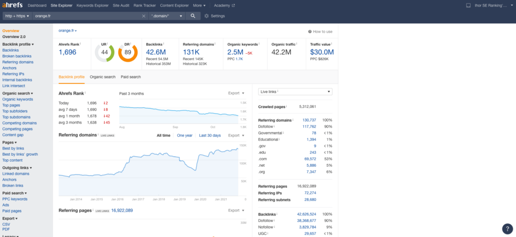
Task: Expand the orange.fr domain dropdown
Action: tap(68, 31)
